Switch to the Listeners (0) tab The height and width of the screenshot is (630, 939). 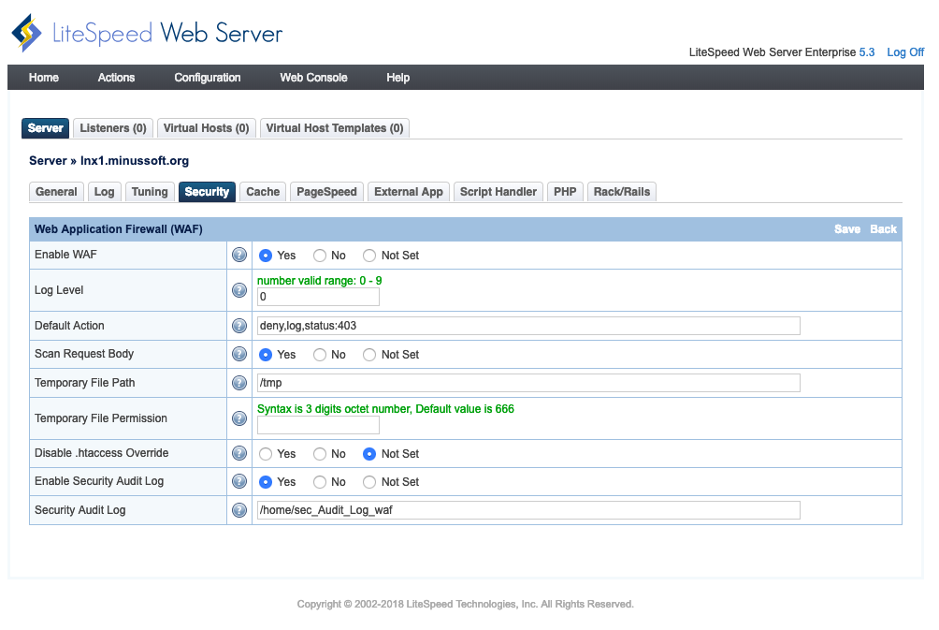point(113,128)
